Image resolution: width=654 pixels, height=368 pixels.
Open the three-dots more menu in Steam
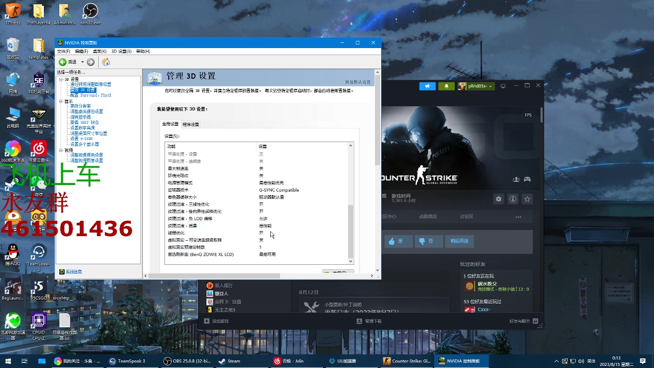[518, 217]
